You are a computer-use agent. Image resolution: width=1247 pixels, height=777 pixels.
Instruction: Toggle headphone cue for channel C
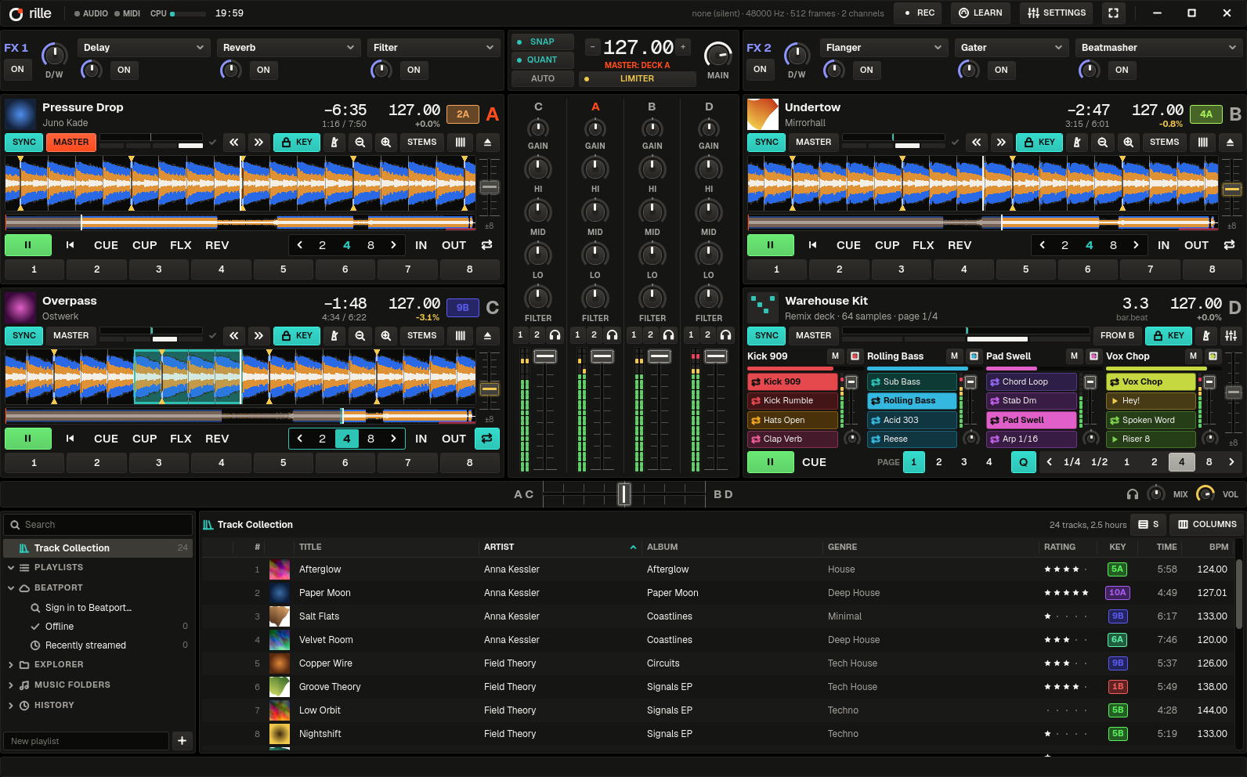click(x=555, y=335)
